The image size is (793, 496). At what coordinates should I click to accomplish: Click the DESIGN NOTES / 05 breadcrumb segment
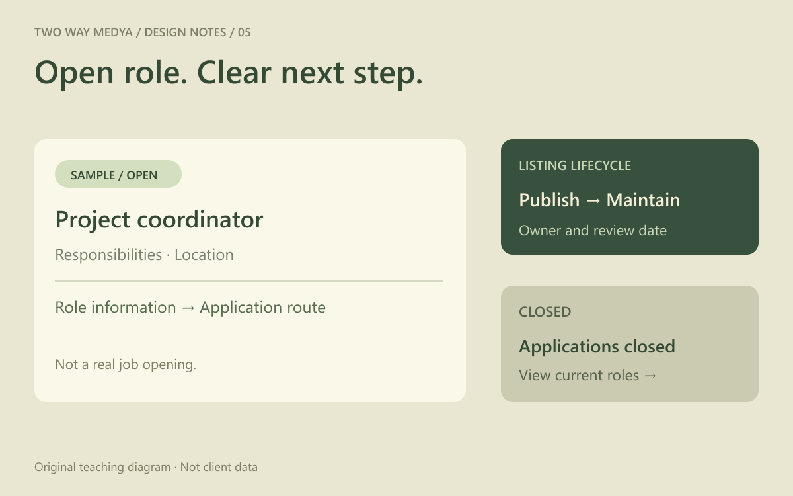point(198,32)
